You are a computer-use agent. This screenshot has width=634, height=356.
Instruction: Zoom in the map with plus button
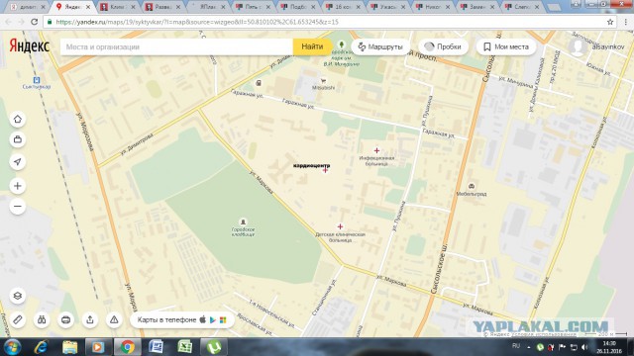[18, 186]
